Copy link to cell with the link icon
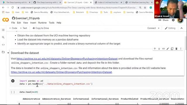The image size is (187, 105). pos(163,49)
